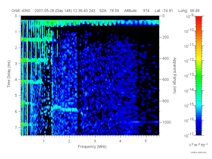The width and height of the screenshot is (212, 159).
Task: Click the frequency tick label '4.'
Action: (121, 141)
